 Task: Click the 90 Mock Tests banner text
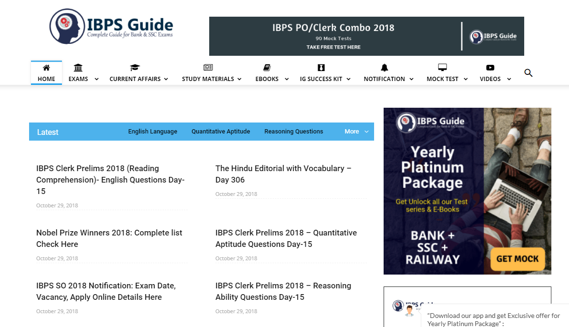click(334, 39)
